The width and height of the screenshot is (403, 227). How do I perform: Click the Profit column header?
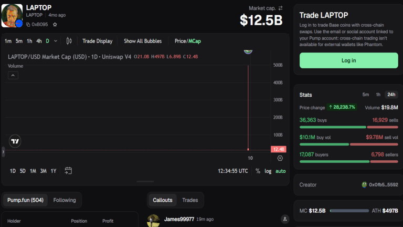108,221
